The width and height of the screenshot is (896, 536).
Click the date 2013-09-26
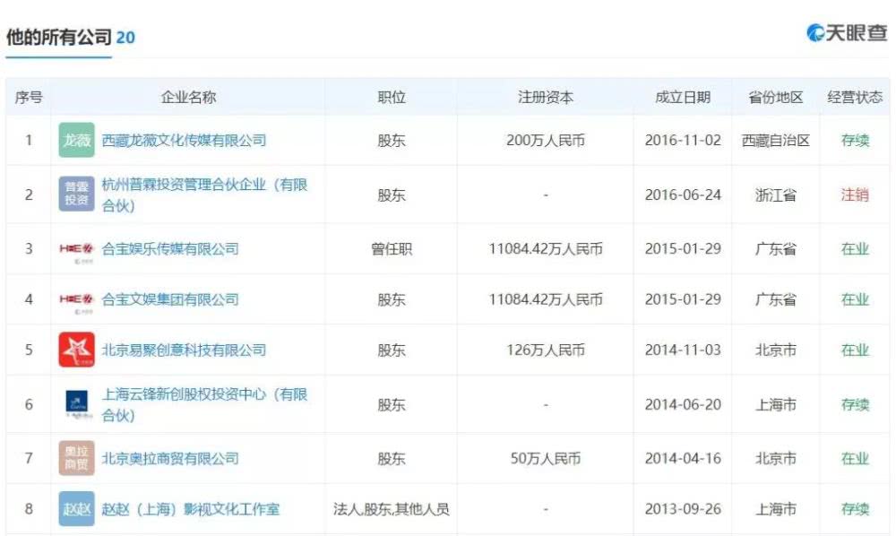(683, 508)
